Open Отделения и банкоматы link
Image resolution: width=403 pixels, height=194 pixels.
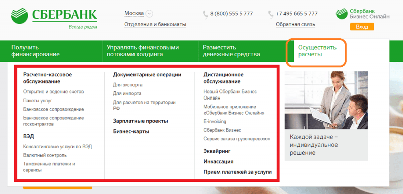pos(155,24)
